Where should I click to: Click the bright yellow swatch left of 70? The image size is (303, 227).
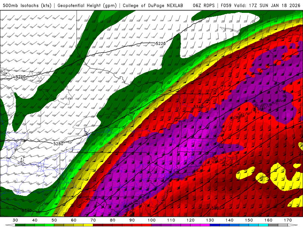pos(88,225)
